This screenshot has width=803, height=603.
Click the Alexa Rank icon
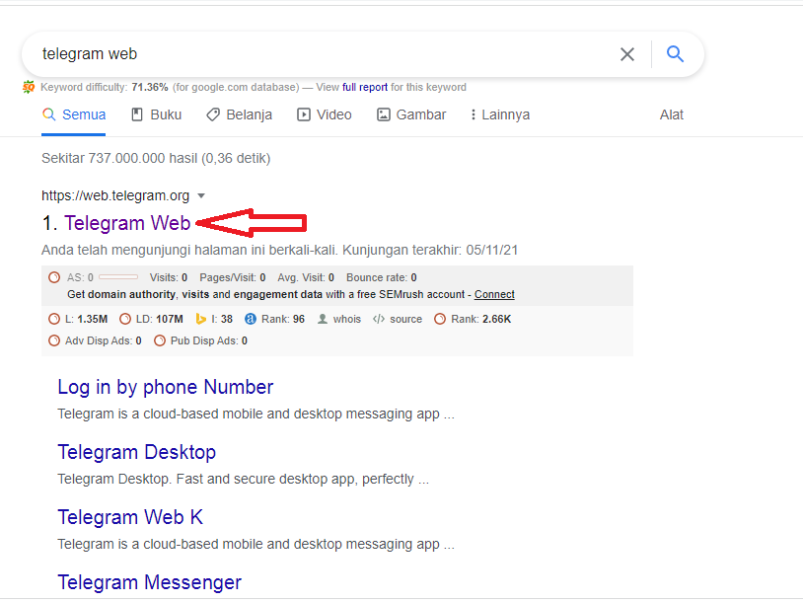(251, 319)
